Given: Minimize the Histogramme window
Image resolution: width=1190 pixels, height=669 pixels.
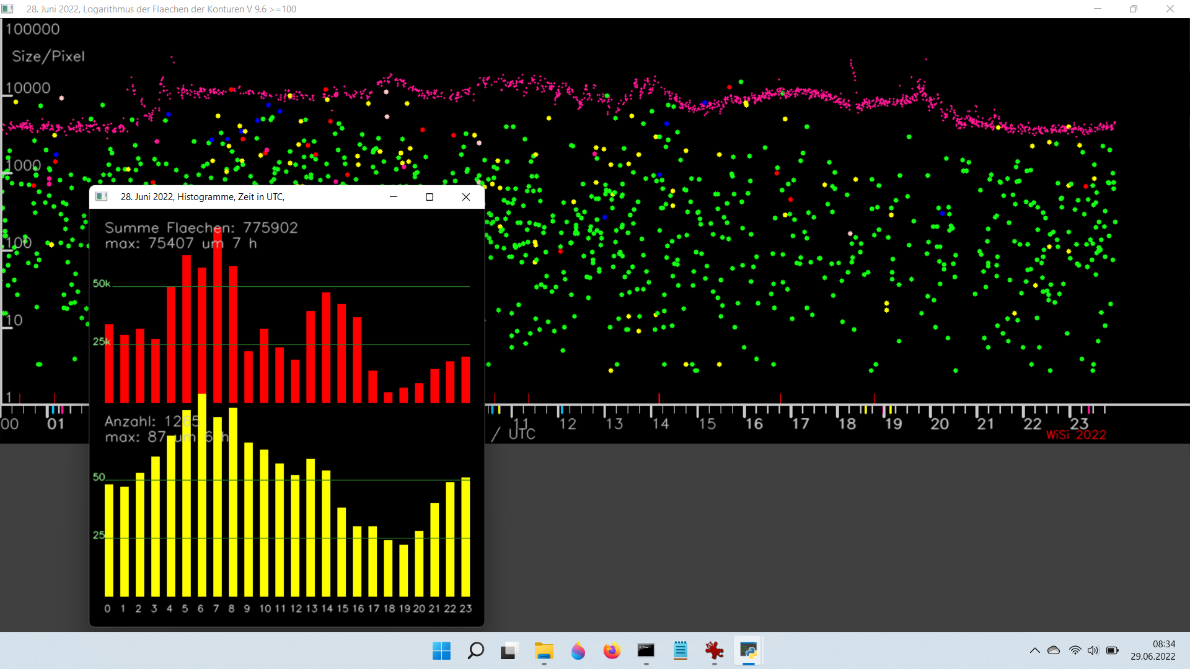Looking at the screenshot, I should click(x=393, y=197).
